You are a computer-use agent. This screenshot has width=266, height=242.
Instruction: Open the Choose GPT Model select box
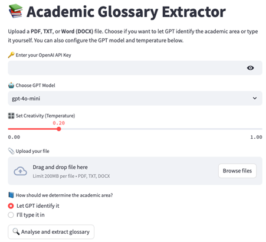[135, 98]
